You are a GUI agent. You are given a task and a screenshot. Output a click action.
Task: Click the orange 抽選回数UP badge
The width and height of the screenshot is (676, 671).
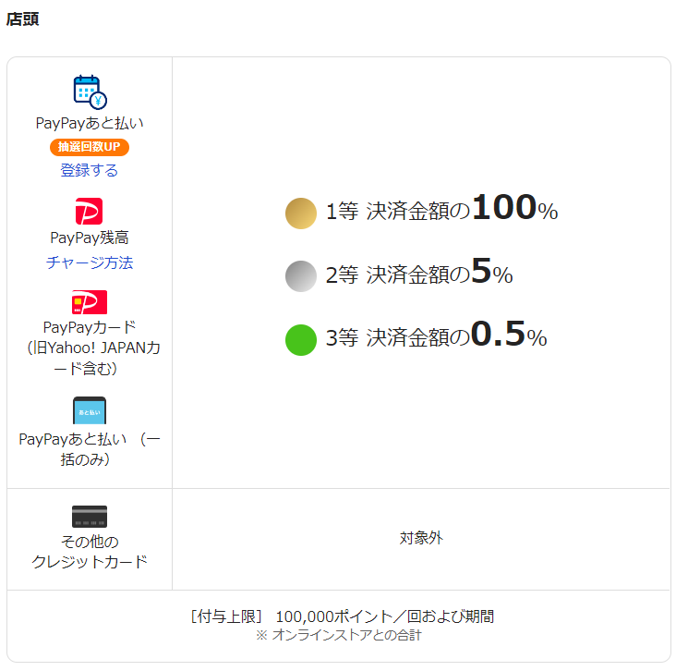click(x=90, y=147)
